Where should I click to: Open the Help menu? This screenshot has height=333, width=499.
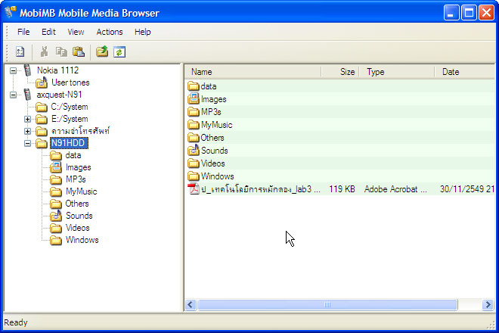point(143,32)
